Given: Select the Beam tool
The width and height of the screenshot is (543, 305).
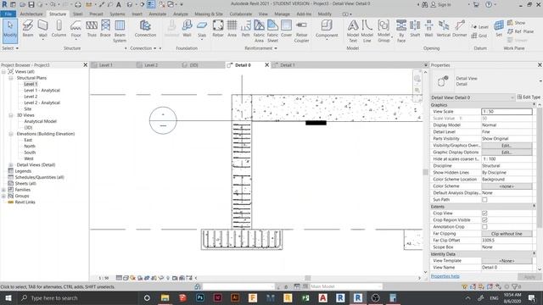Looking at the screenshot, I should pos(28,28).
